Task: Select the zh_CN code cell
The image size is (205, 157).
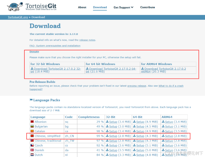Action: pos(71,136)
